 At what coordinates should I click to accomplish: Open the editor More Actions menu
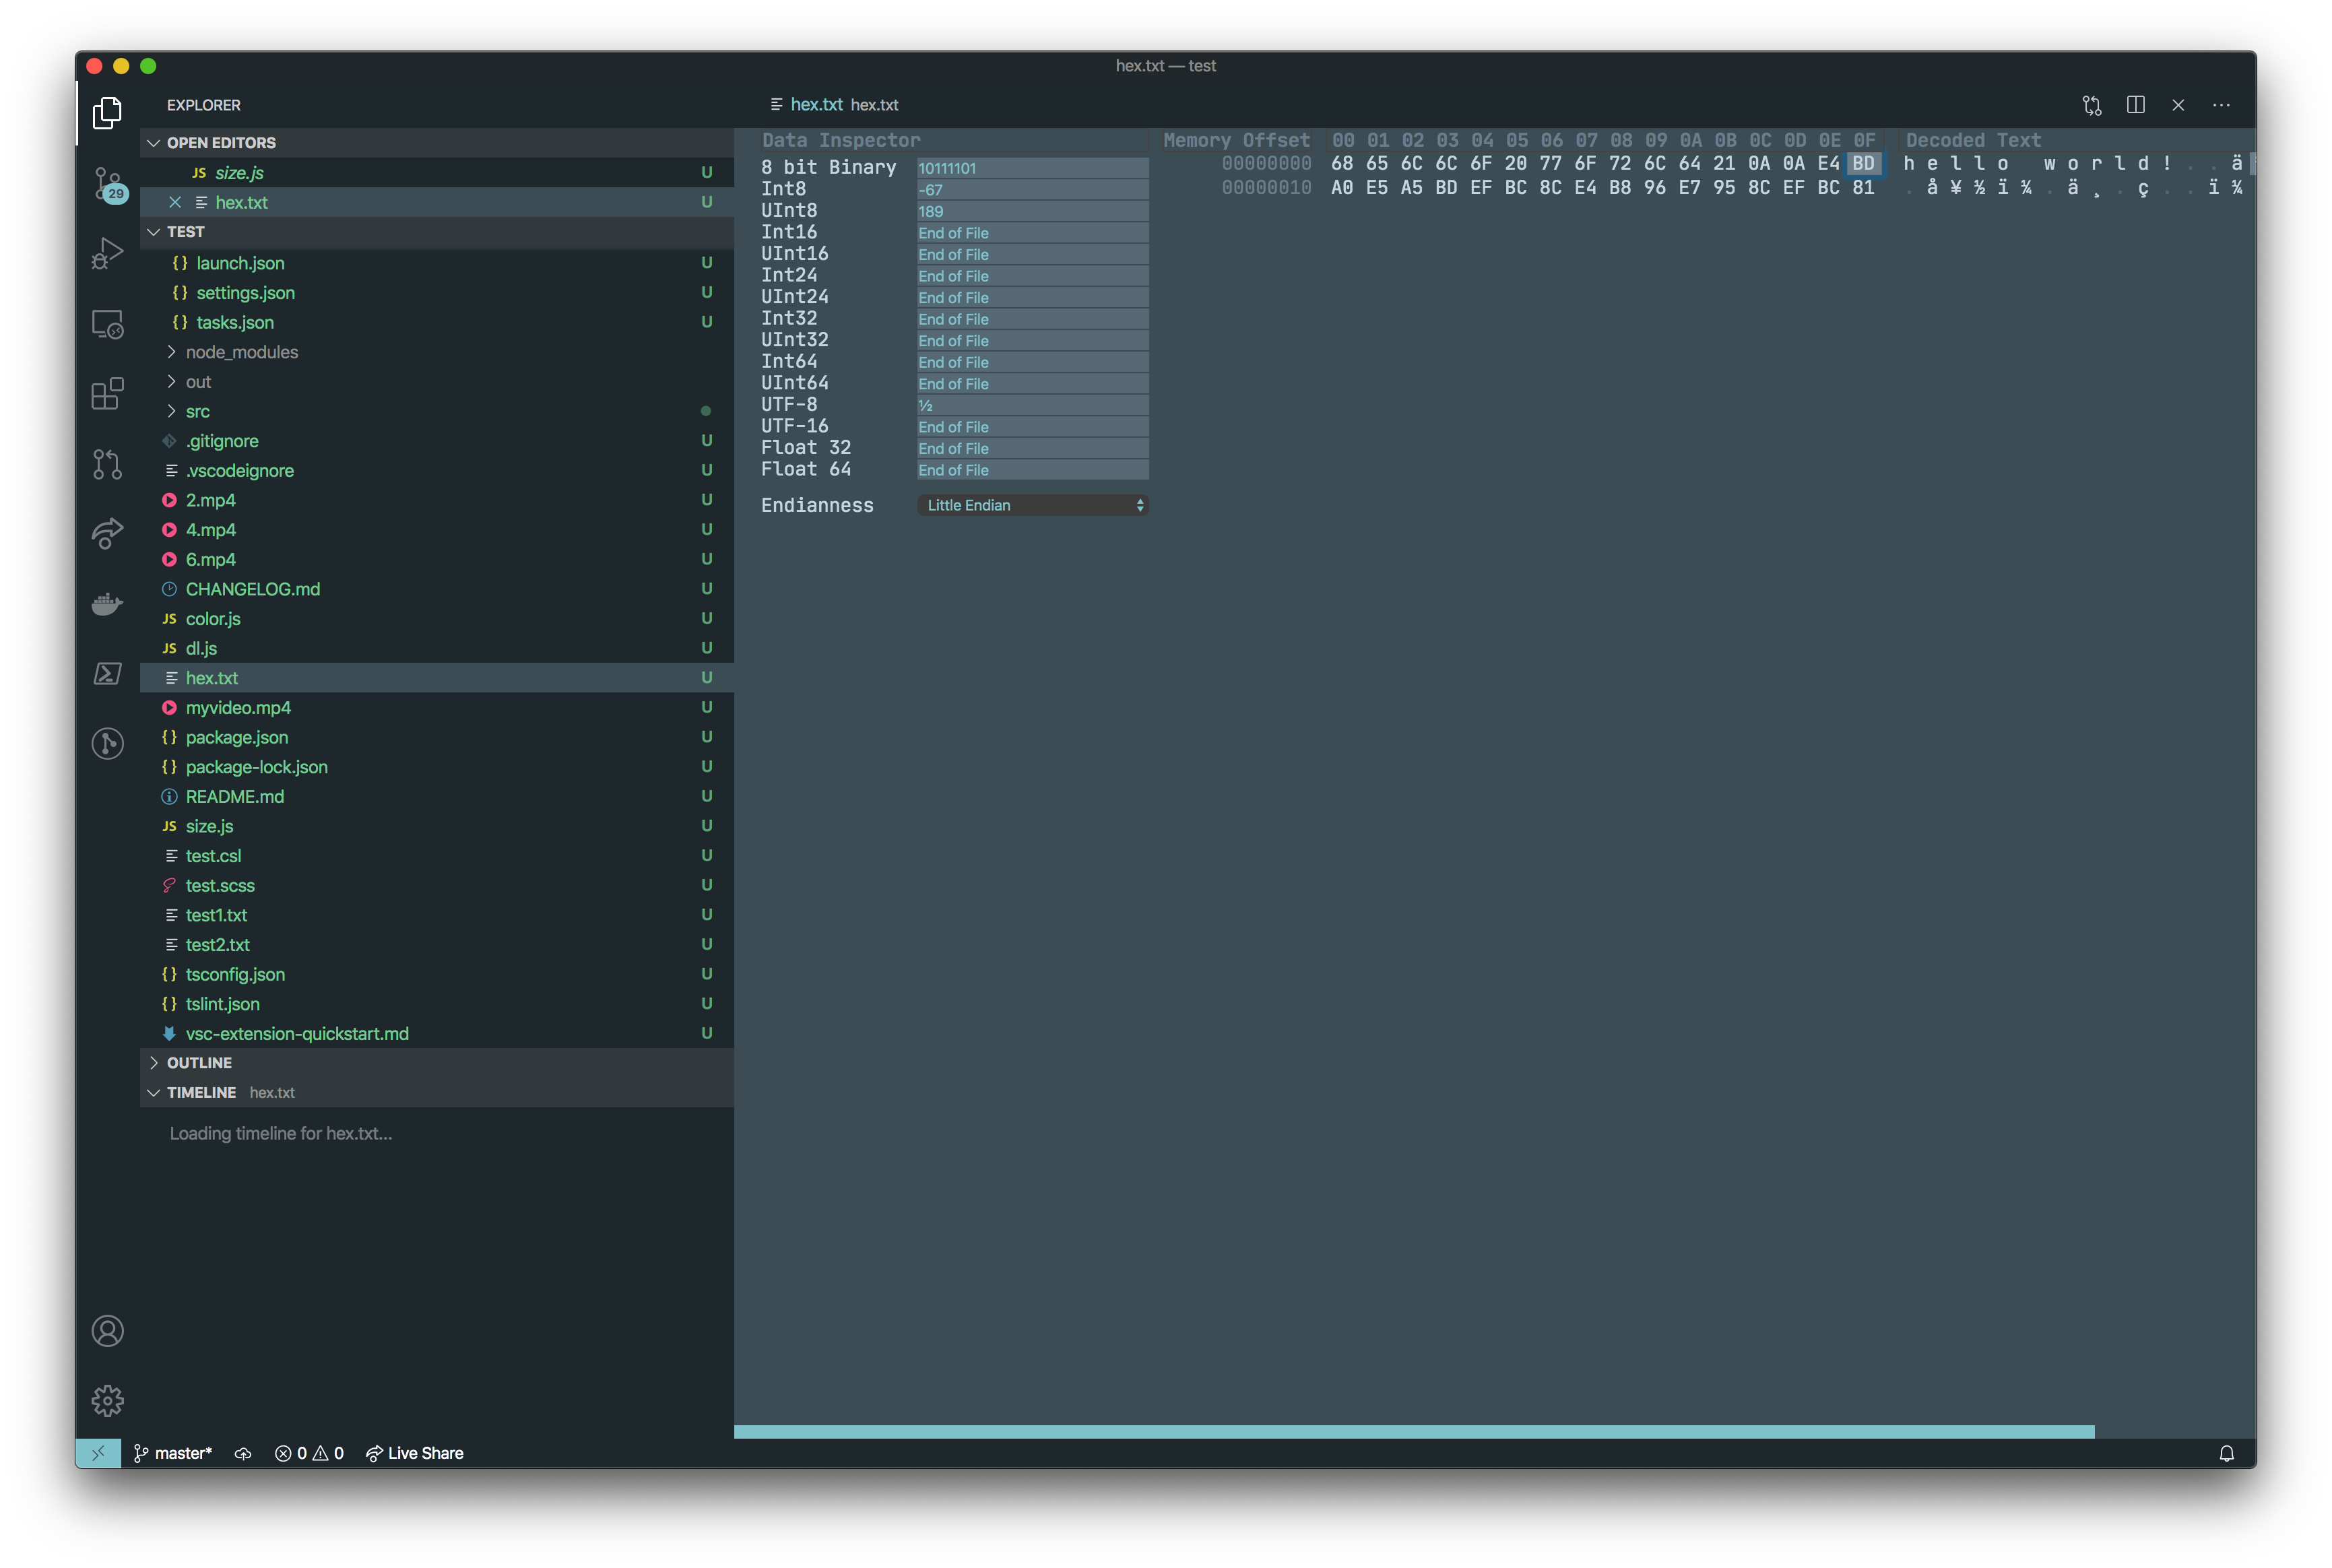[2222, 105]
